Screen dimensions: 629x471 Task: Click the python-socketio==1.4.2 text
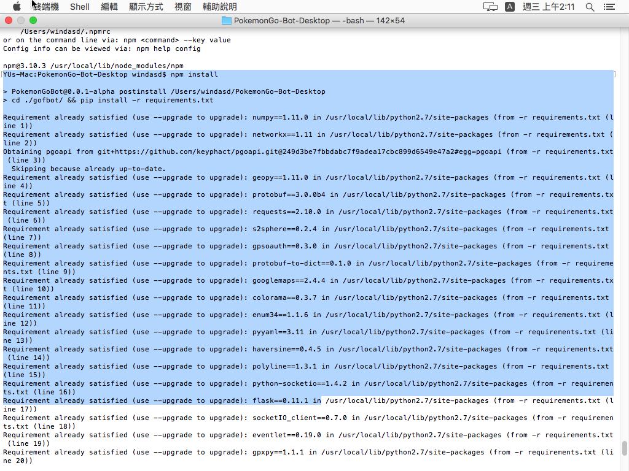click(x=299, y=384)
